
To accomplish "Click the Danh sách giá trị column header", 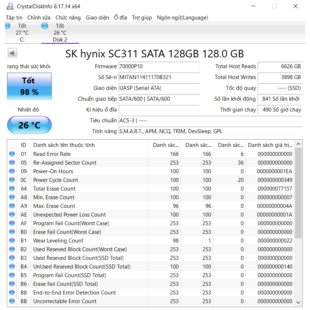I will click(270, 145).
